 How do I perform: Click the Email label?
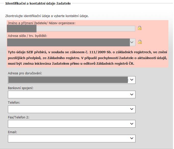click(x=13, y=132)
